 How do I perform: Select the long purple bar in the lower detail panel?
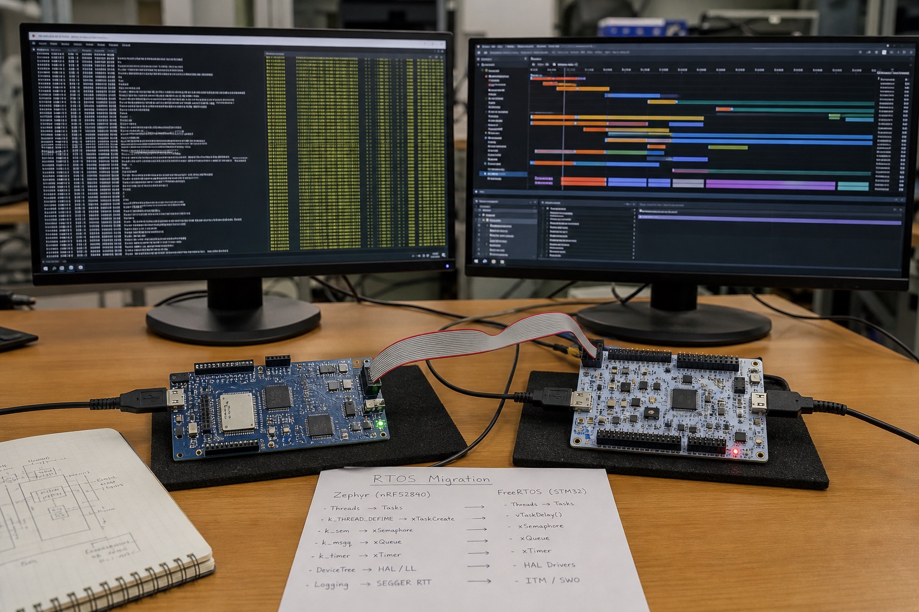769,220
